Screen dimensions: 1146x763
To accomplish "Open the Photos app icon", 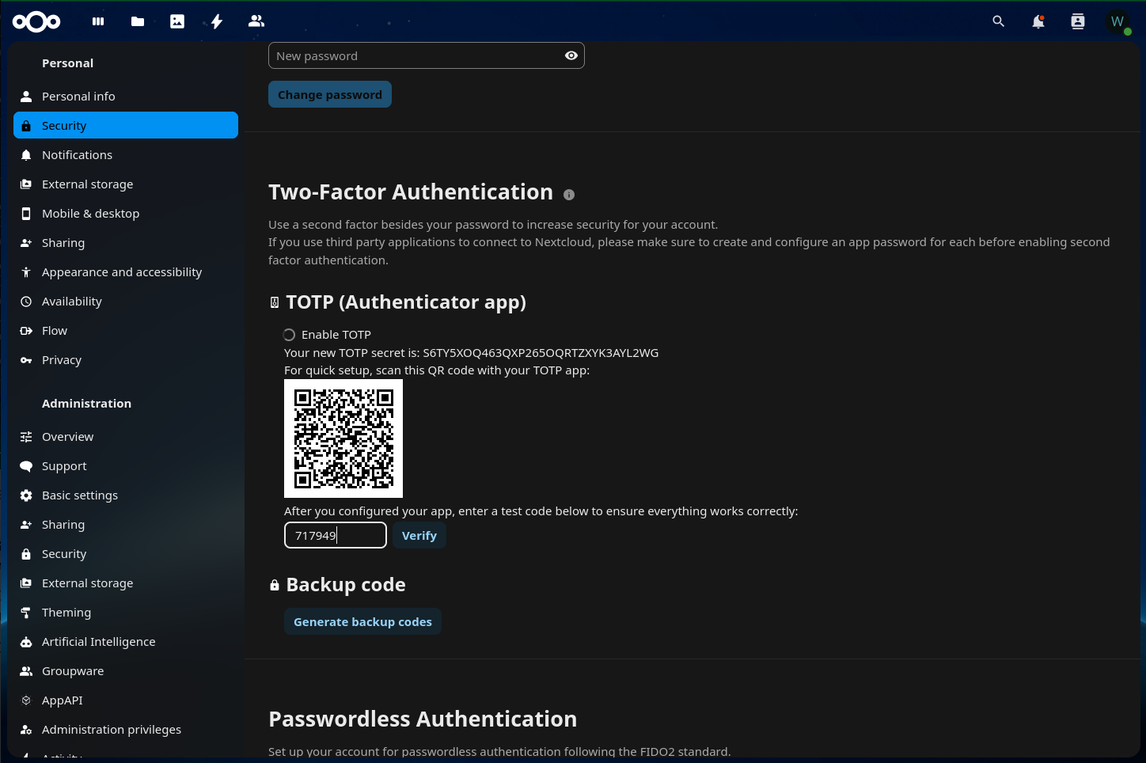I will tap(177, 21).
